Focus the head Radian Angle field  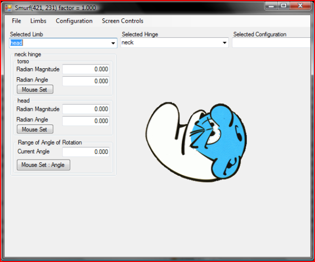tap(86, 121)
